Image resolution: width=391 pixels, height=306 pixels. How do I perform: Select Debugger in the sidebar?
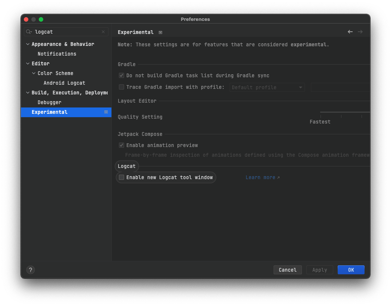tap(49, 102)
